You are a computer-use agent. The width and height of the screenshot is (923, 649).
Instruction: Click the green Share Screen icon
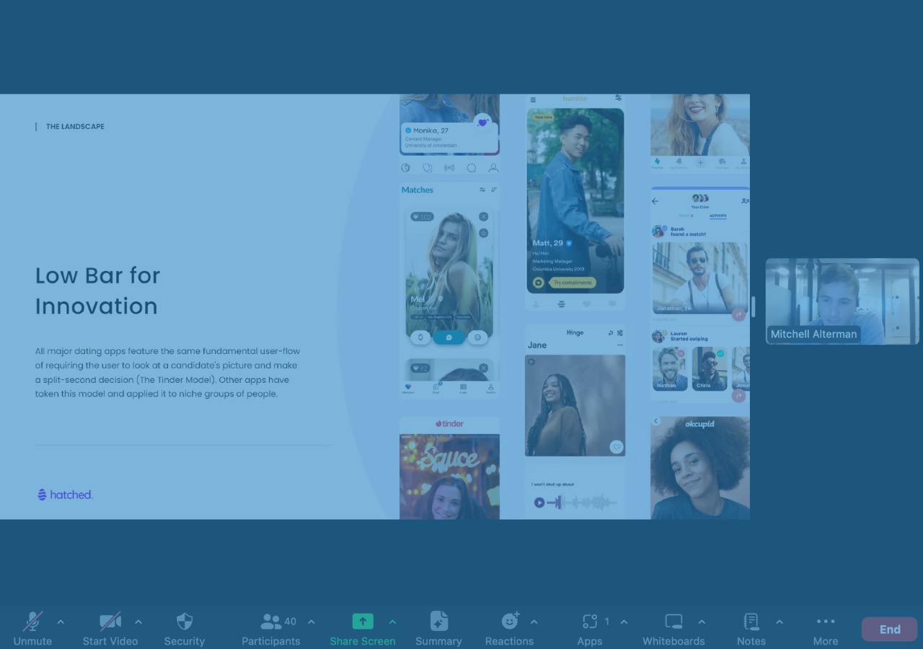coord(363,622)
